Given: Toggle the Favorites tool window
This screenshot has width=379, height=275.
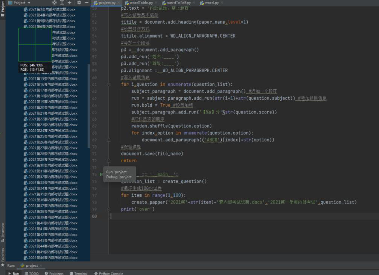Looking at the screenshot, I should [x=3, y=255].
